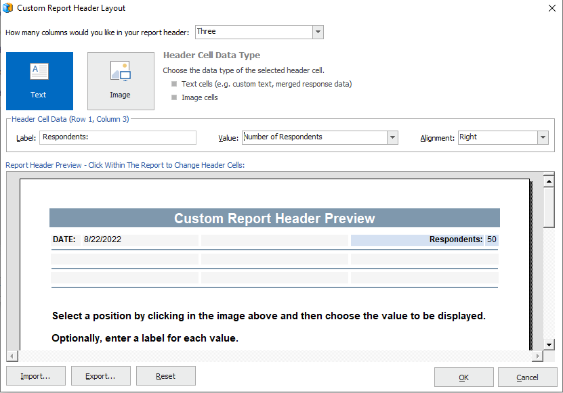Select the Text cell data type tile
Viewport: 563px width, 393px height.
(39, 81)
